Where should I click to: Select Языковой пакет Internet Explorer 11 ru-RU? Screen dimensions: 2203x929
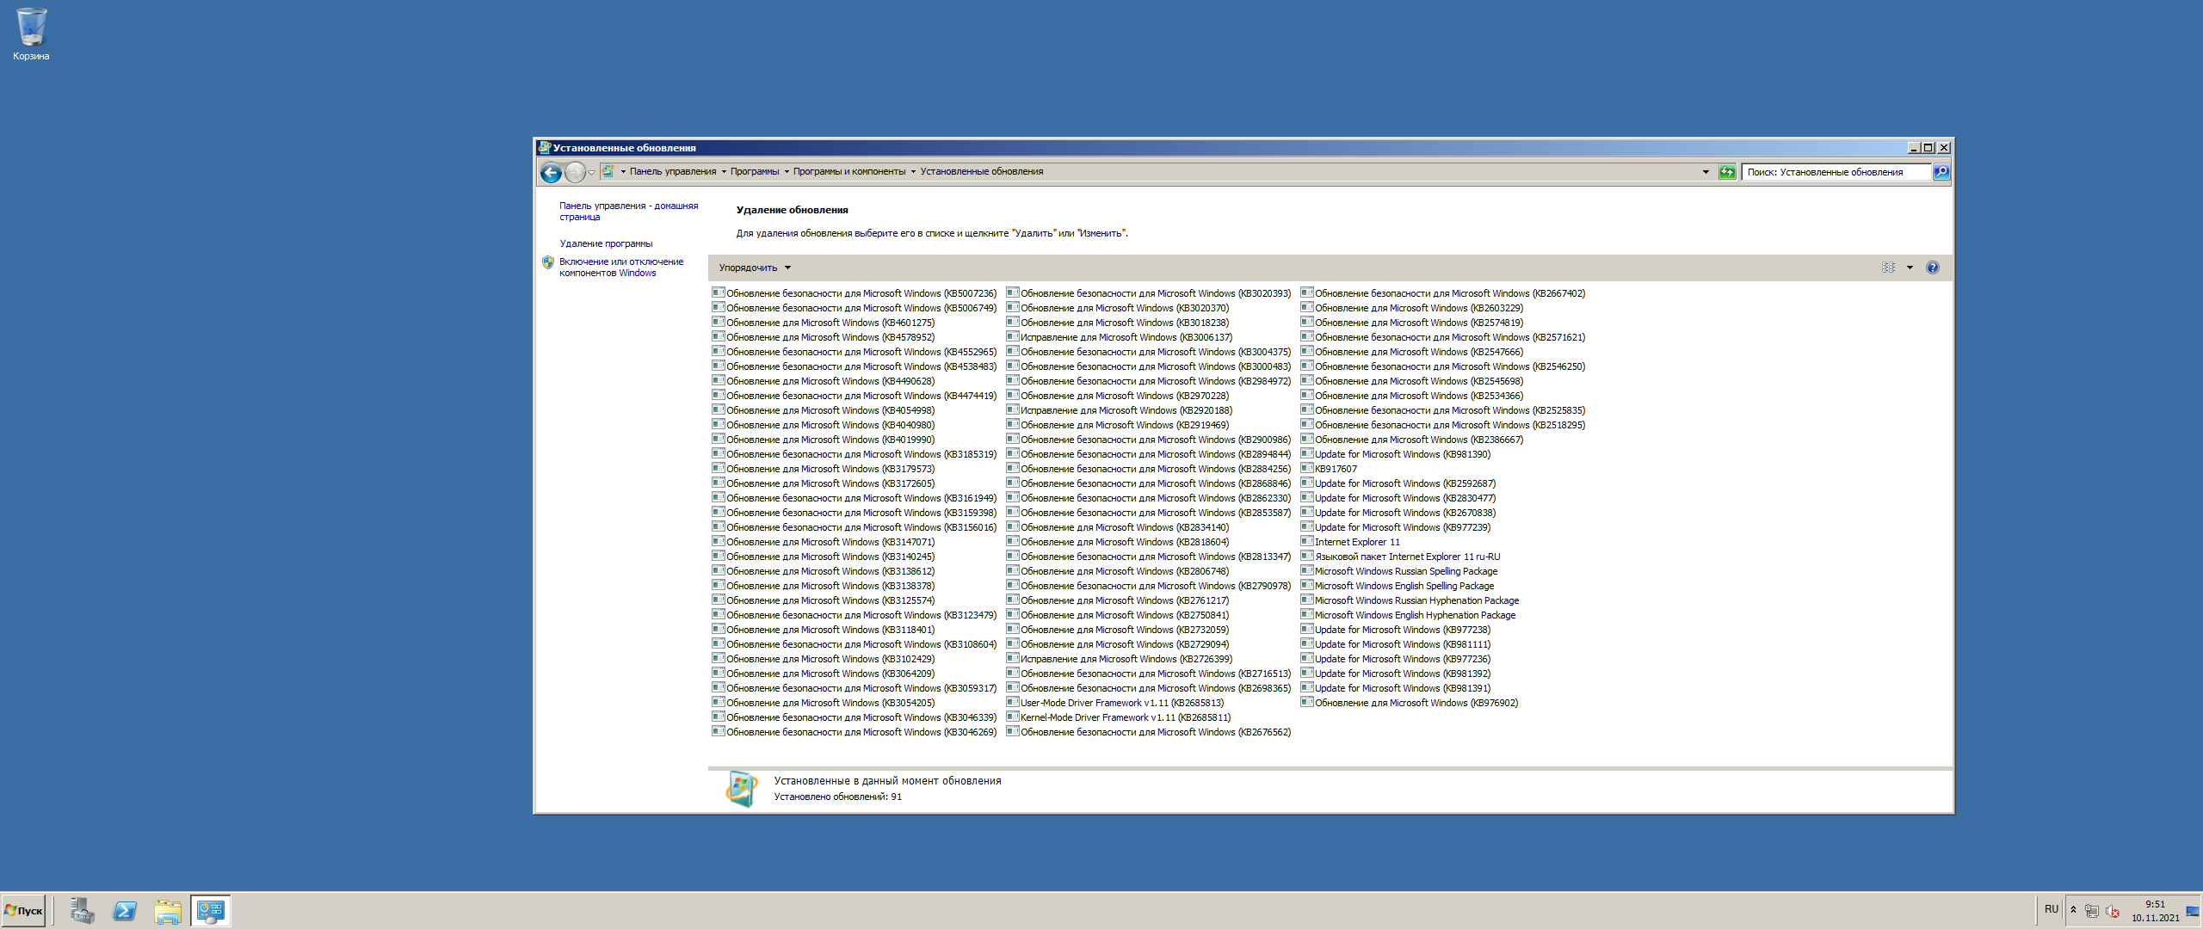click(x=1400, y=557)
